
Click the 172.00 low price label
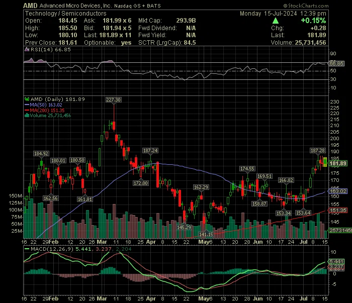coord(141,183)
